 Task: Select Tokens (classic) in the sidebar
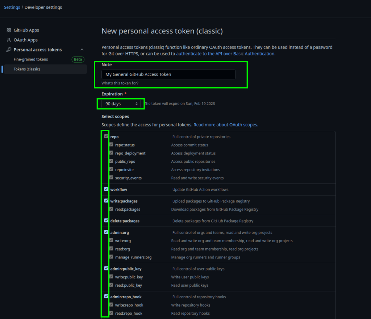click(45, 69)
